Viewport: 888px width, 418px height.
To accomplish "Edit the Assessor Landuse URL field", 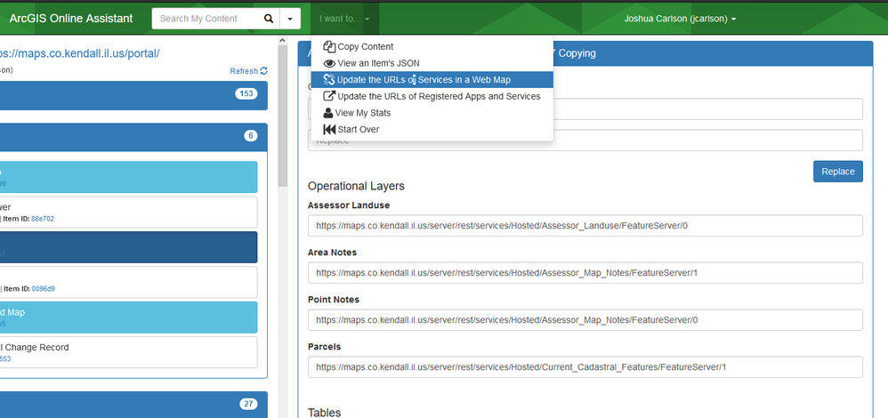I will point(585,225).
